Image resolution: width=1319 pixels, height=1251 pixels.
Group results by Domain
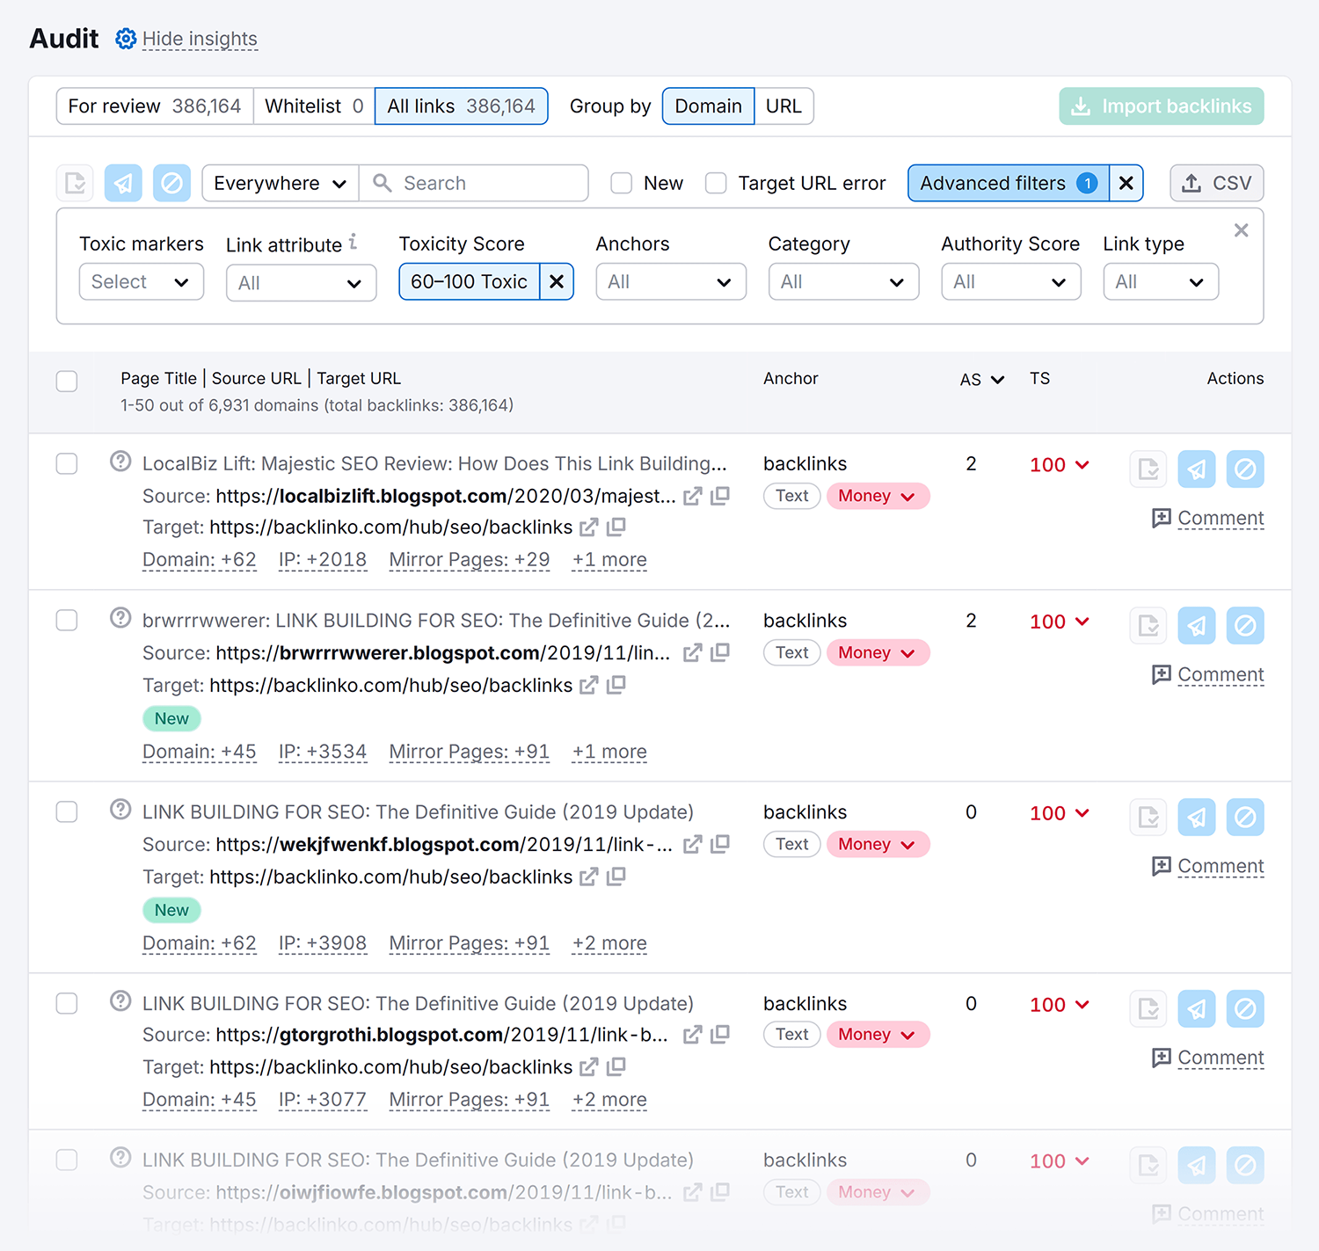click(x=709, y=106)
